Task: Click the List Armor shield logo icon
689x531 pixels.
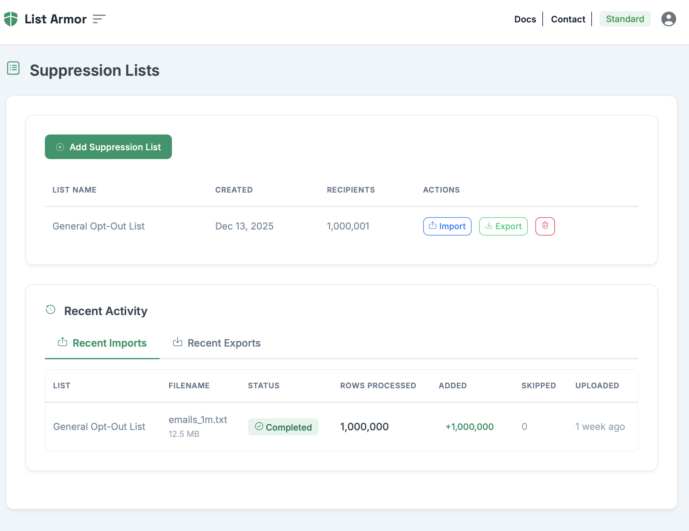Action: [x=10, y=19]
